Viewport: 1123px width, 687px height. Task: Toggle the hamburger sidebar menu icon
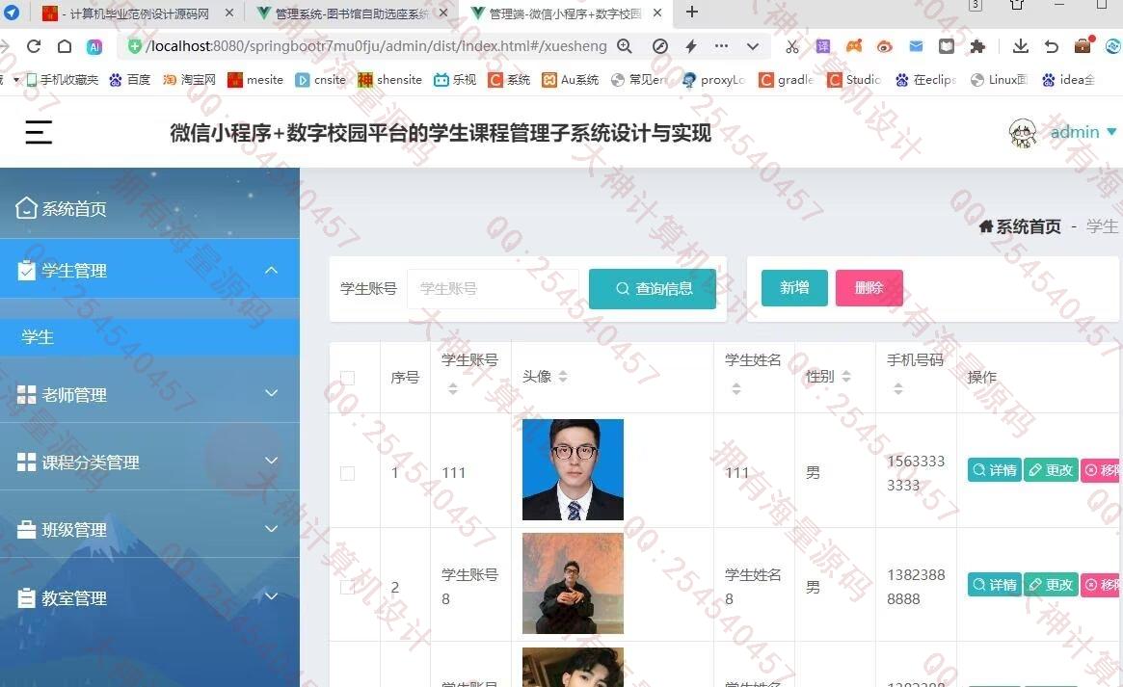[39, 132]
